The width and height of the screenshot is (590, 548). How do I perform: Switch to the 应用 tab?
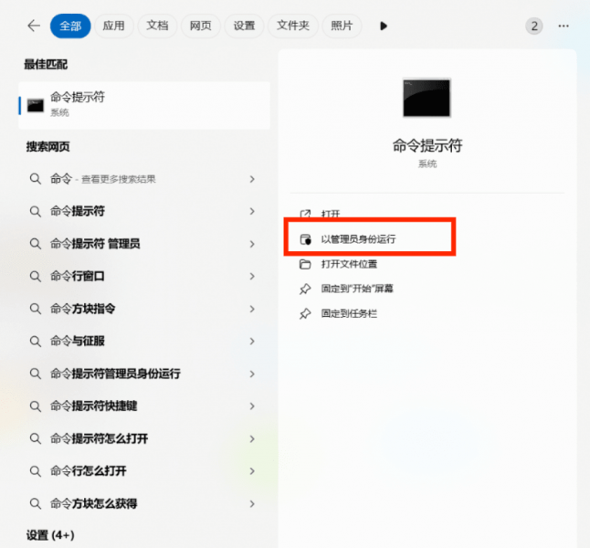(x=113, y=26)
